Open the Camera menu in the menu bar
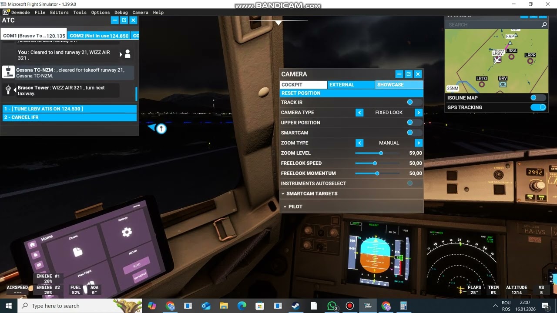Viewport: 557px width, 313px height. click(140, 13)
